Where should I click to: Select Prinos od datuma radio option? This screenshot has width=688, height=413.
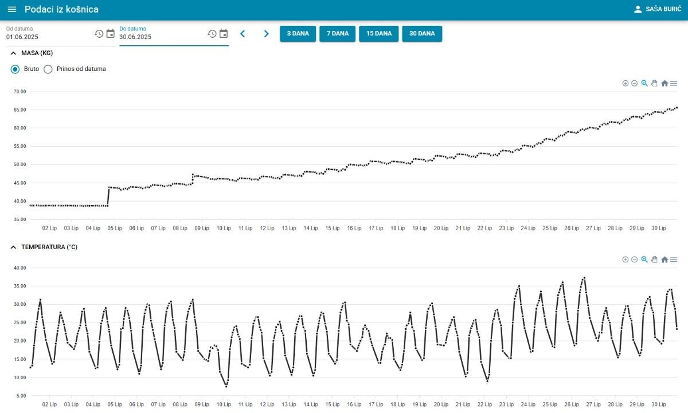(x=48, y=69)
